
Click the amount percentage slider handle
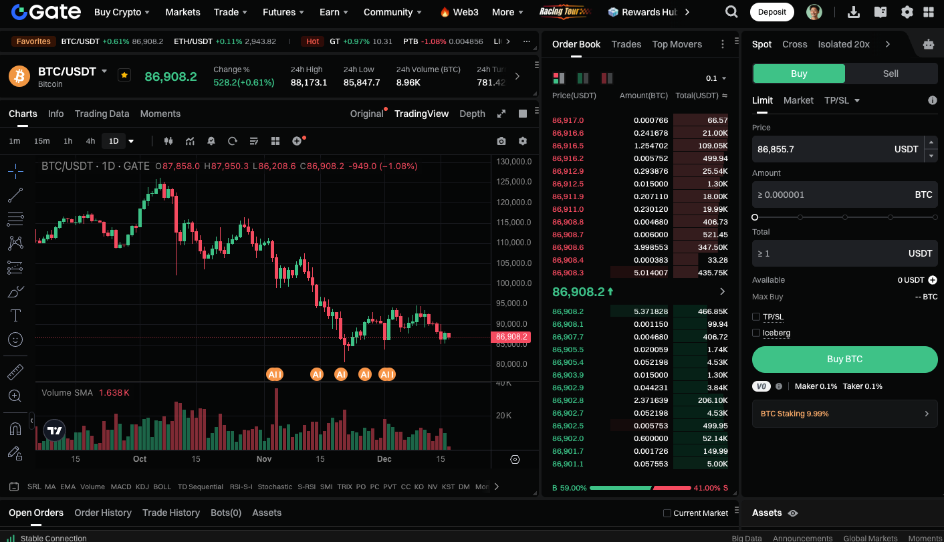755,217
